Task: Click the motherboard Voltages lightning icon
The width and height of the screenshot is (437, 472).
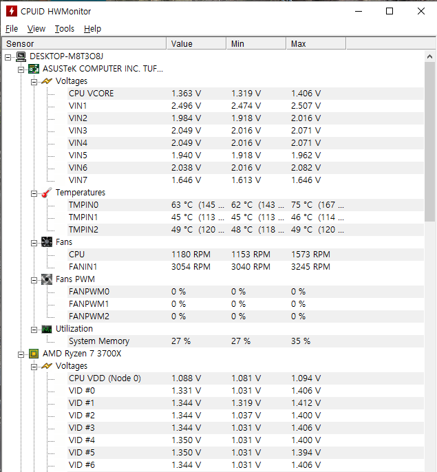Action: click(x=47, y=81)
